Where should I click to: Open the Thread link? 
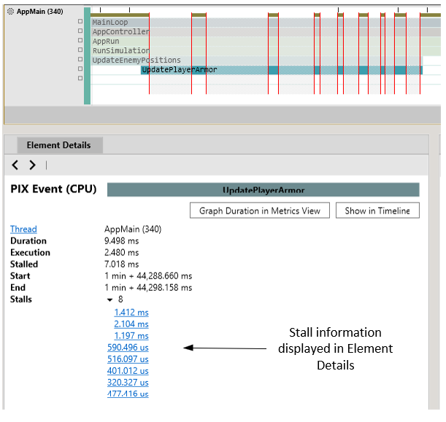click(23, 229)
